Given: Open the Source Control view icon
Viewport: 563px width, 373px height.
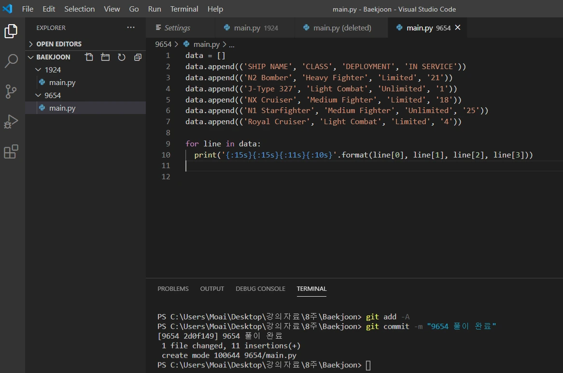Looking at the screenshot, I should click(11, 91).
